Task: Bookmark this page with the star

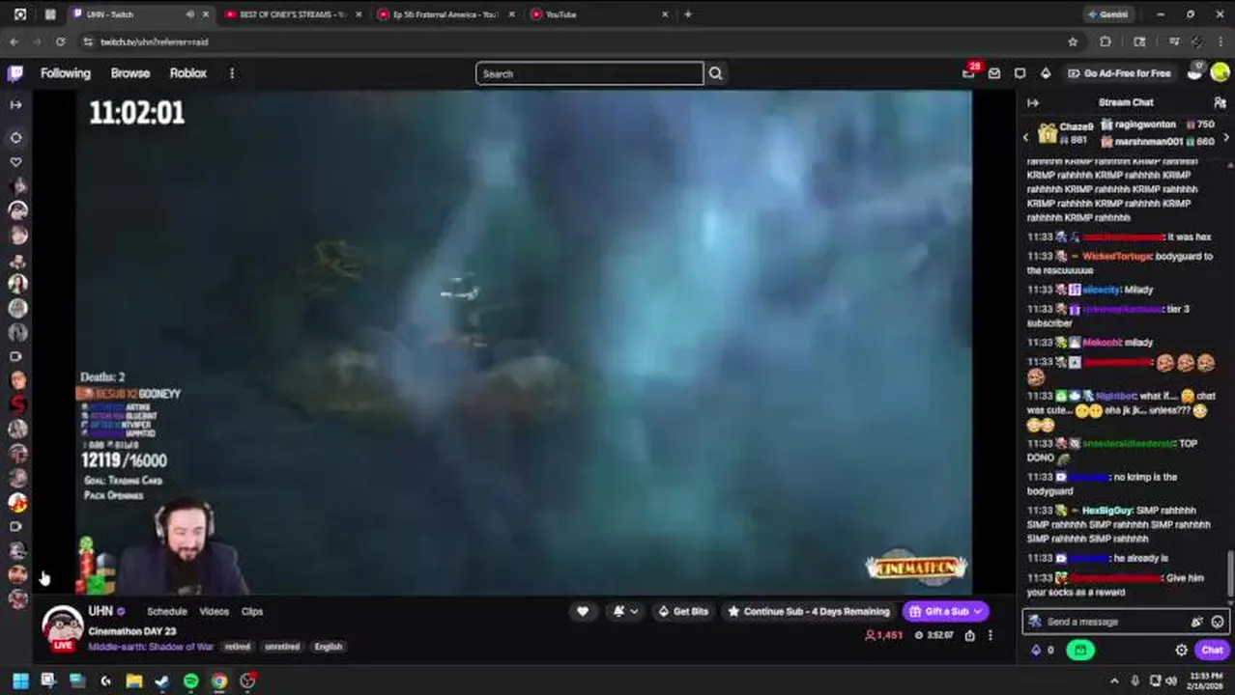Action: tap(1073, 42)
